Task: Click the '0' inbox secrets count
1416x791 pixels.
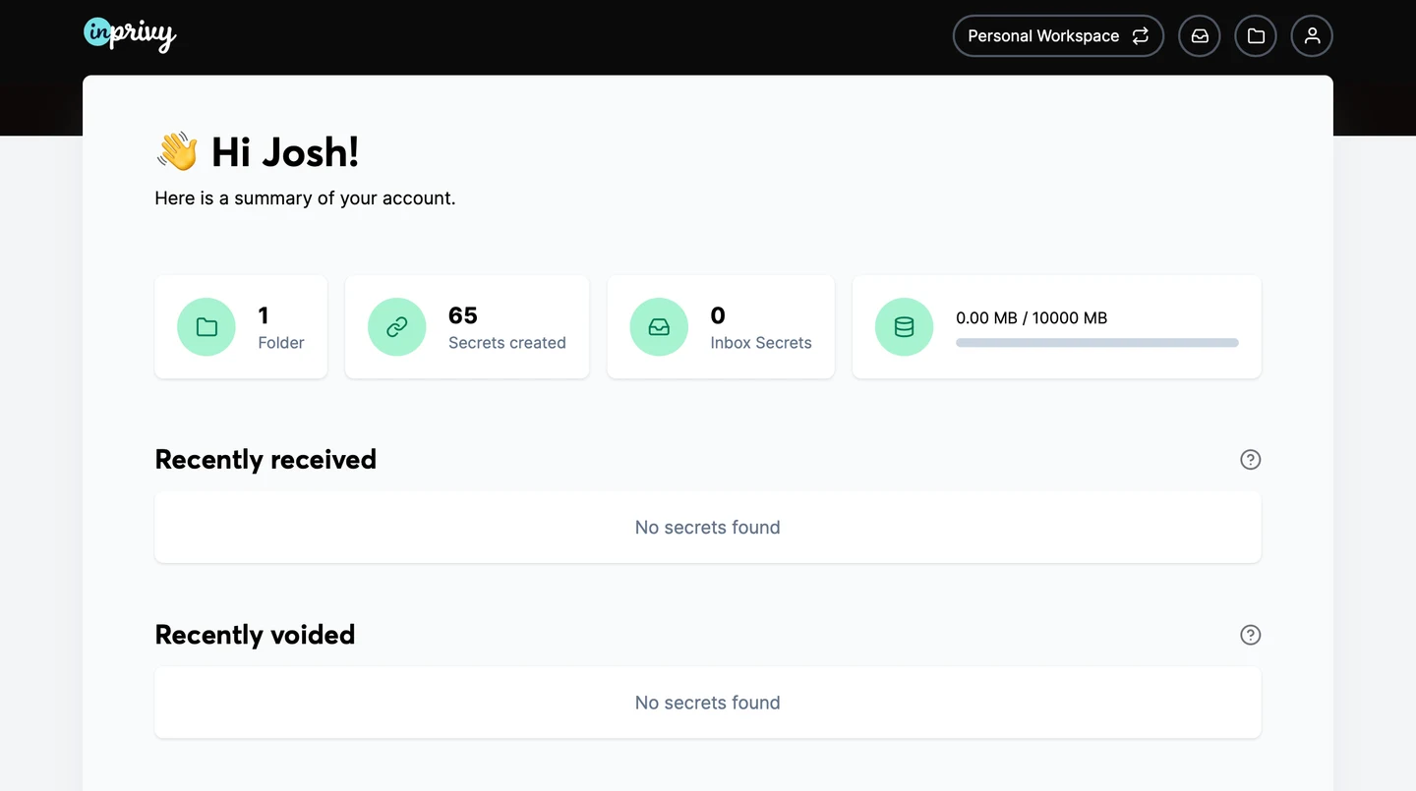Action: pyautogui.click(x=718, y=315)
